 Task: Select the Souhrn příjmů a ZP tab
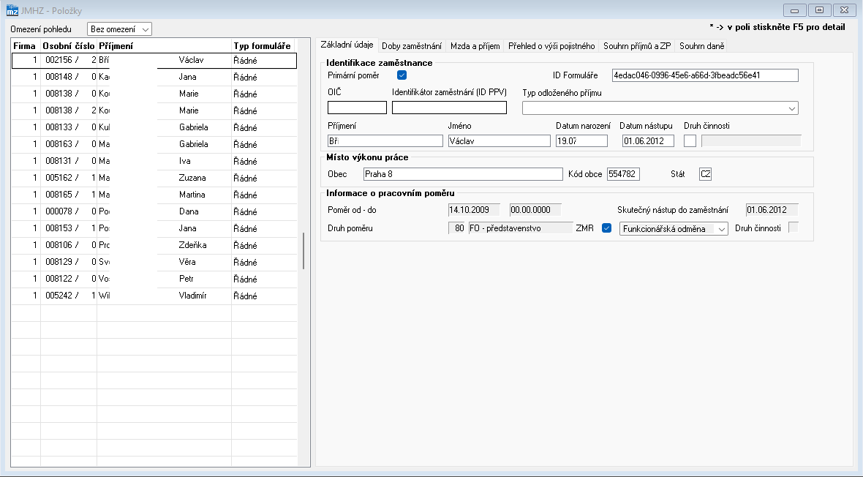coord(637,46)
